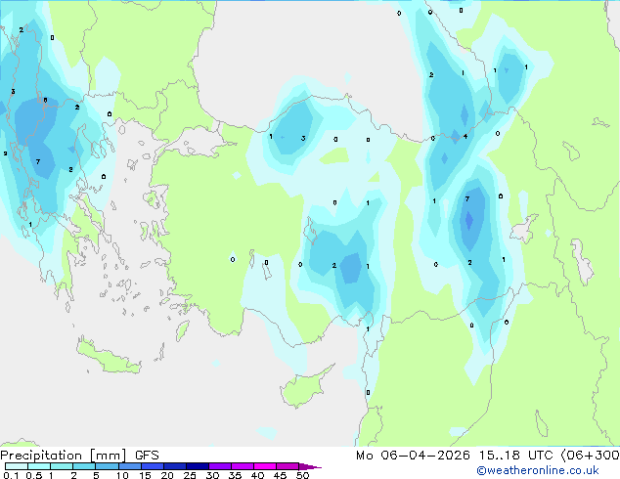Pick the 15–20 mm legend color box

tap(153, 466)
